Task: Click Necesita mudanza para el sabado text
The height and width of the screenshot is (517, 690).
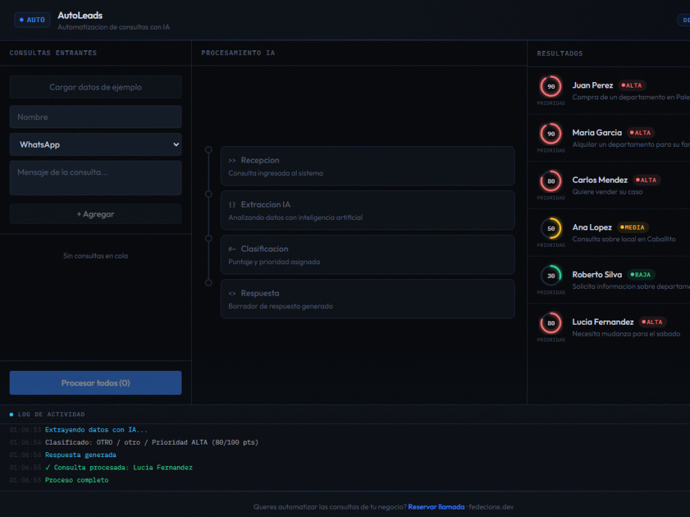Action: pyautogui.click(x=627, y=334)
